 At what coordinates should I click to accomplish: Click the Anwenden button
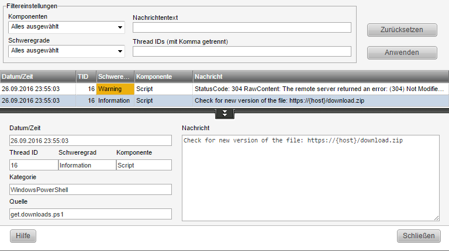coord(402,53)
